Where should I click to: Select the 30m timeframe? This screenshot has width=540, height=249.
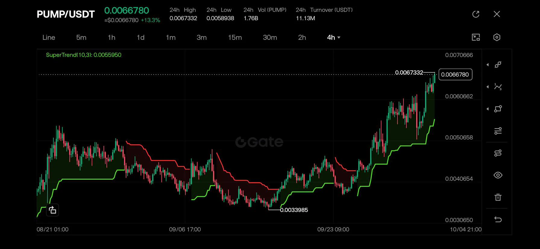(x=270, y=37)
